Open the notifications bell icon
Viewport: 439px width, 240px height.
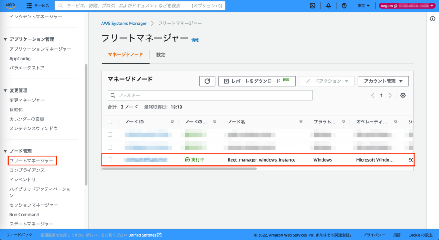pos(328,6)
